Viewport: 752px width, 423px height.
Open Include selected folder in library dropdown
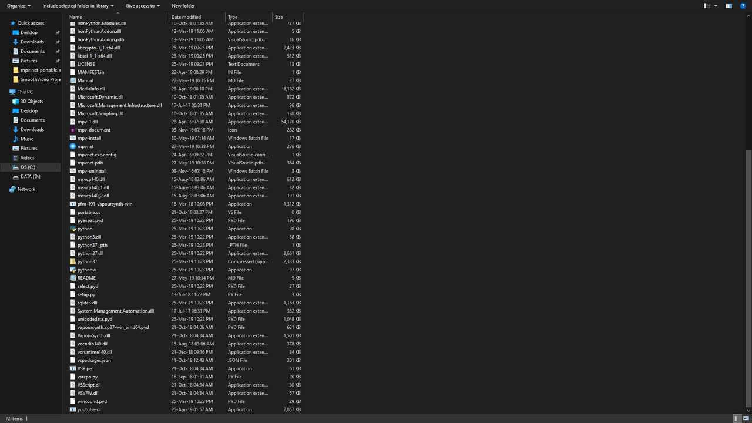click(x=78, y=6)
